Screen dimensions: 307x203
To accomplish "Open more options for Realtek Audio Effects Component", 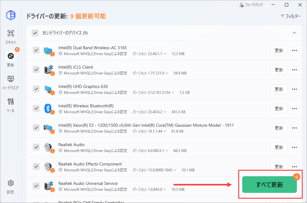I will tap(294, 167).
